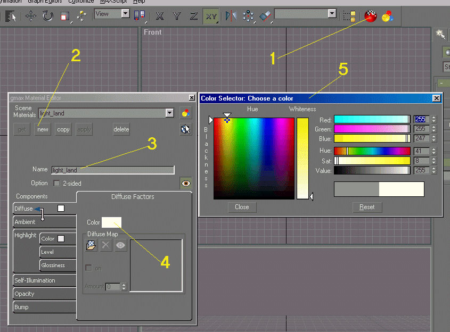Image resolution: width=450 pixels, height=332 pixels.
Task: Click the diffuse Color swatch
Action: click(x=111, y=222)
